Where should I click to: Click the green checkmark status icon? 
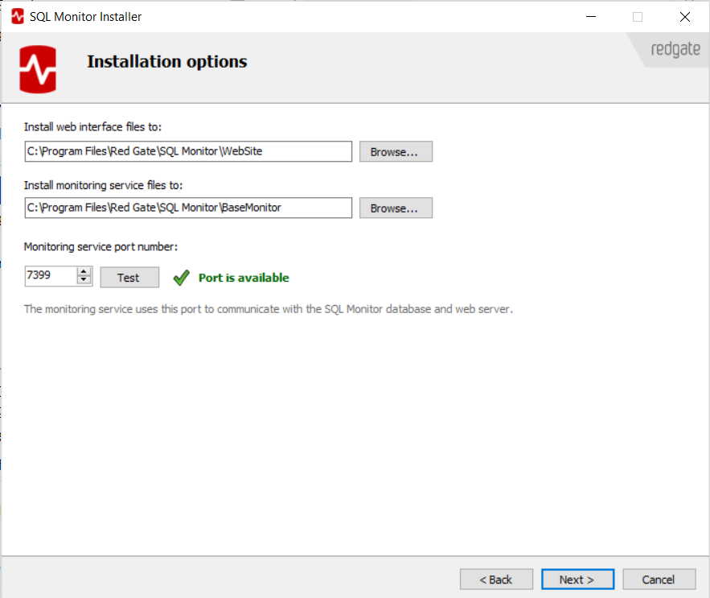(181, 278)
